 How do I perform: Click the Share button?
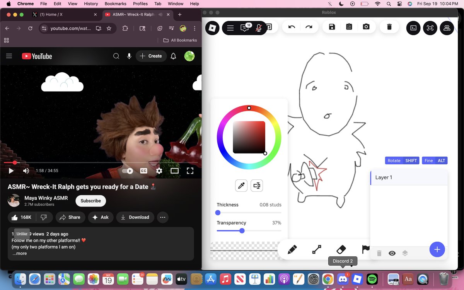[x=70, y=217]
